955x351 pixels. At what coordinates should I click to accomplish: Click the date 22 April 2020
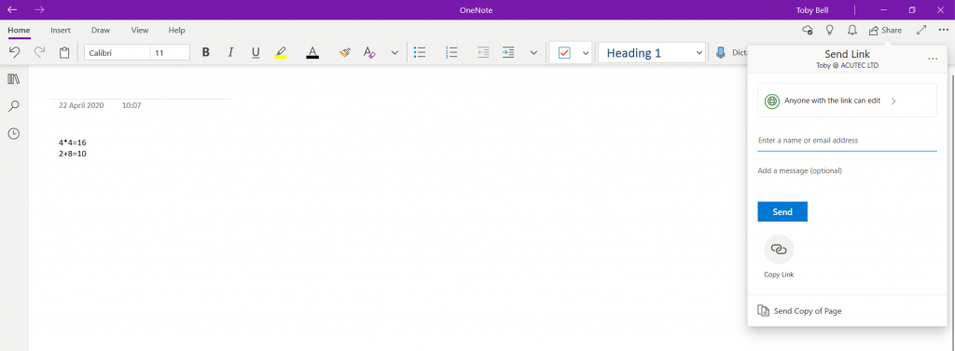pyautogui.click(x=81, y=105)
